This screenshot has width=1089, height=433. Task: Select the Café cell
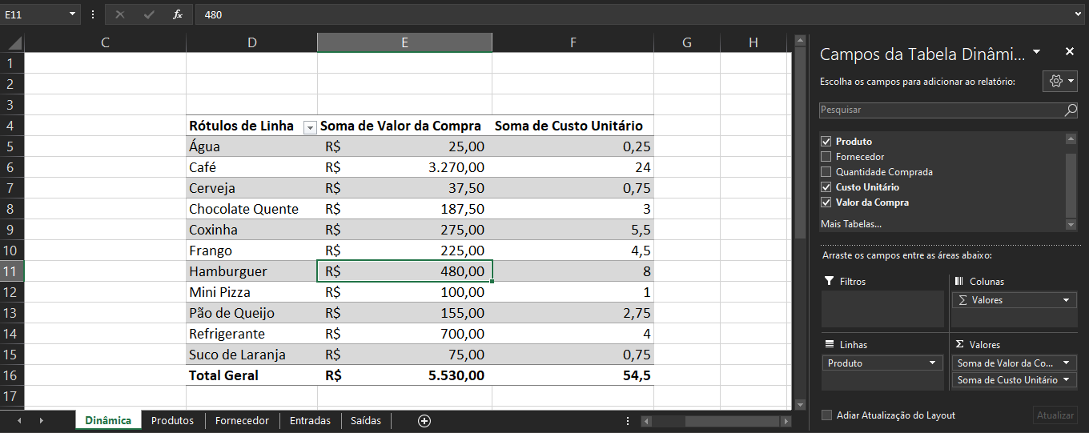tap(251, 167)
